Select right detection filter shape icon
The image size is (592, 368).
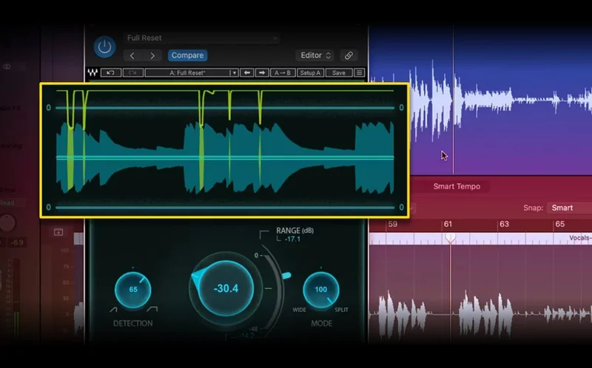(x=152, y=310)
